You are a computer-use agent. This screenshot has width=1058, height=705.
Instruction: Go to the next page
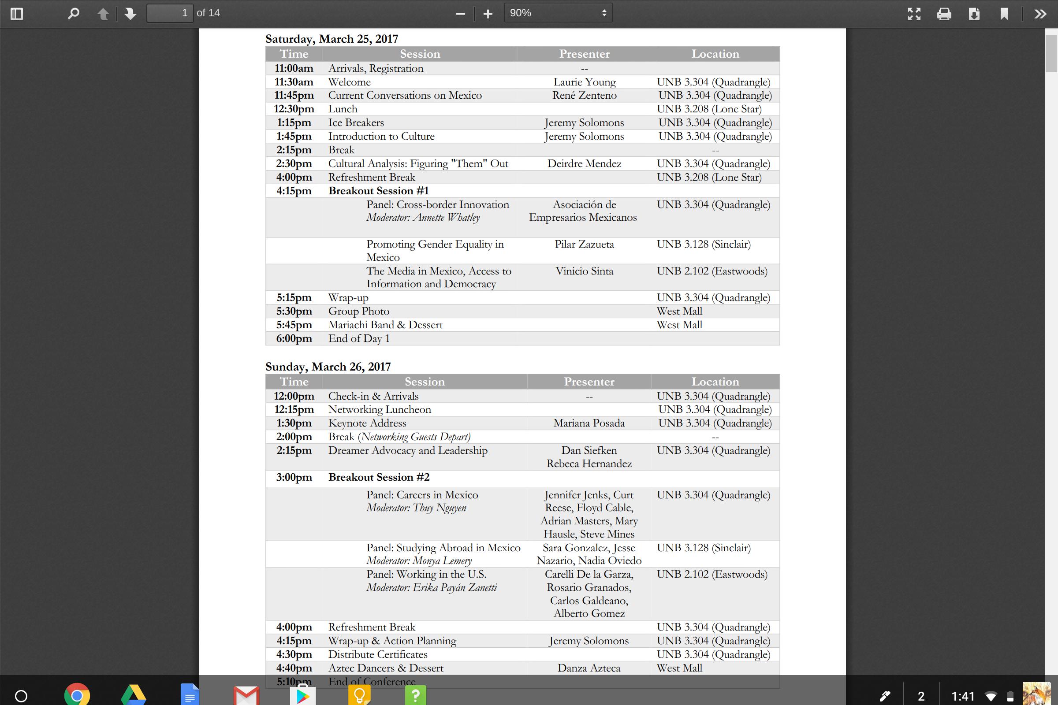coord(130,14)
